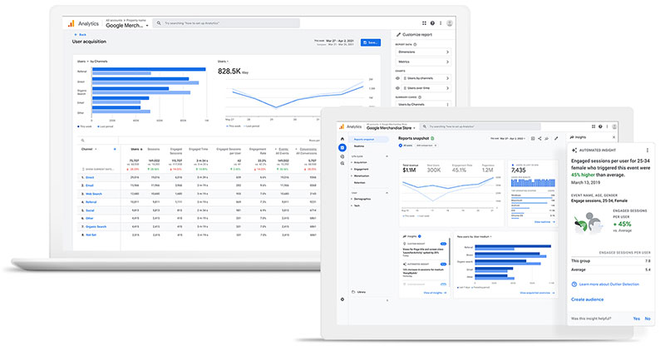Viewport: 665px width, 346px height.
Task: Click the blue Save button
Action: pos(371,42)
